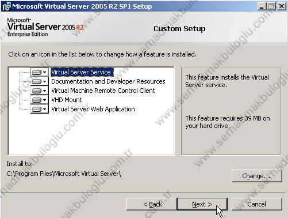
Task: Close the setup window
Action: tap(282, 6)
